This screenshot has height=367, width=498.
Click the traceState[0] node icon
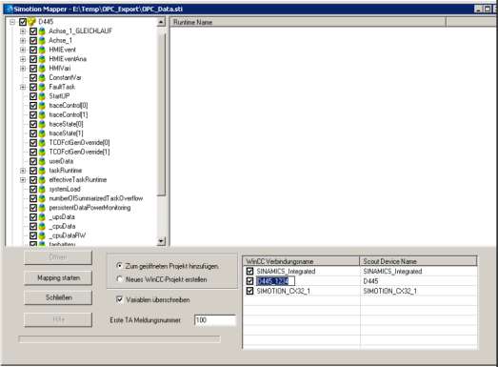point(42,124)
